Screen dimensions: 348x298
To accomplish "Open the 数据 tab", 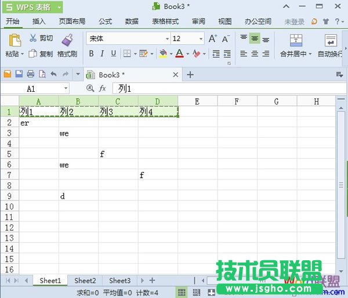I will click(132, 21).
